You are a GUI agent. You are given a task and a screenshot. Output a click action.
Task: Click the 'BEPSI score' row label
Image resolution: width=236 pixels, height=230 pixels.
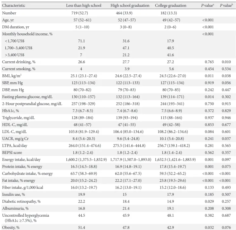click(x=12, y=152)
